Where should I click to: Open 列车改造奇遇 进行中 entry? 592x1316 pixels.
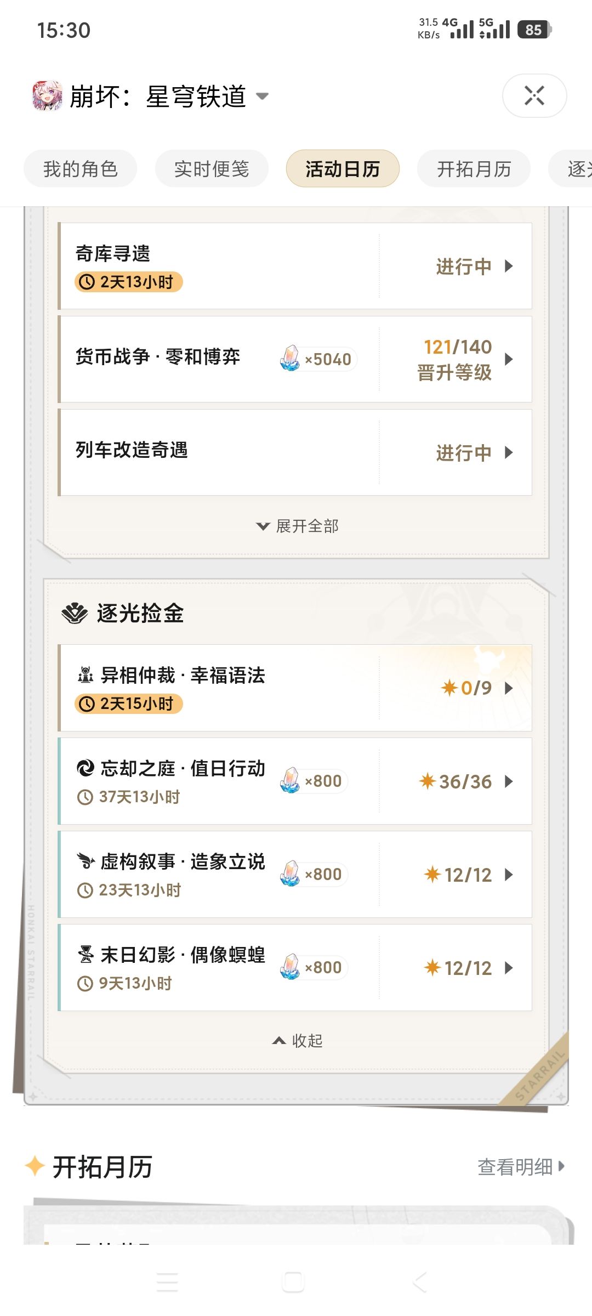point(475,453)
